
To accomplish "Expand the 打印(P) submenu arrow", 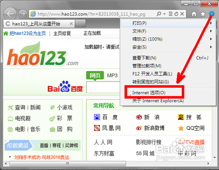I will tap(211, 23).
